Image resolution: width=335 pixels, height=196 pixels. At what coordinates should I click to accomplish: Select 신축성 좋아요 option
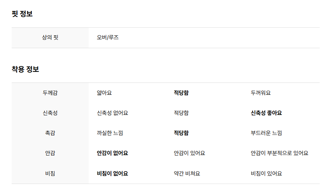(x=266, y=113)
